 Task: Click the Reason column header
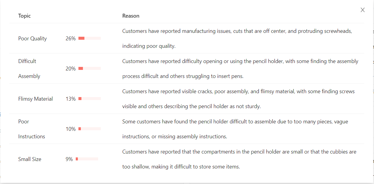pyautogui.click(x=131, y=16)
